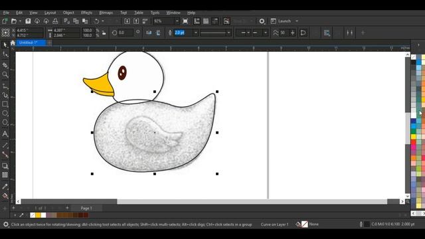425x239 pixels.
Task: Click the horizontal scrollbar thumb
Action: [x=252, y=202]
